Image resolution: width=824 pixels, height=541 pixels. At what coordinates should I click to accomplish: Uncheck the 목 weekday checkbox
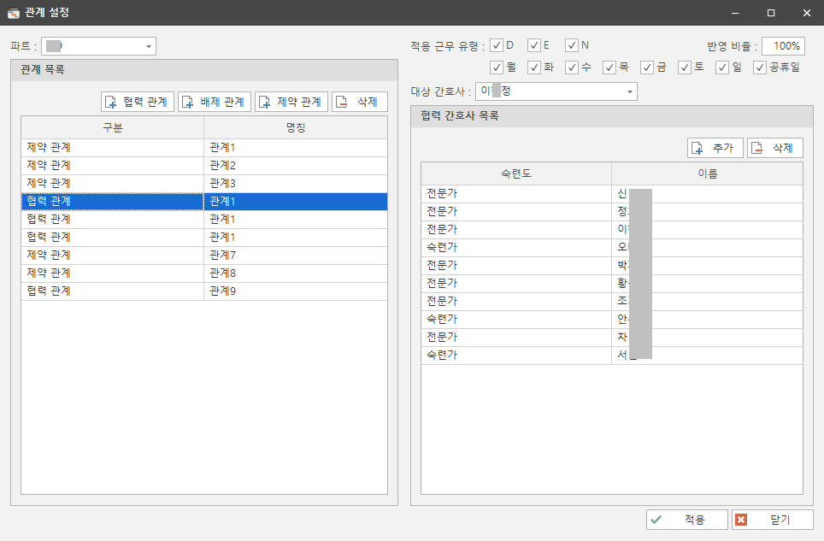609,68
